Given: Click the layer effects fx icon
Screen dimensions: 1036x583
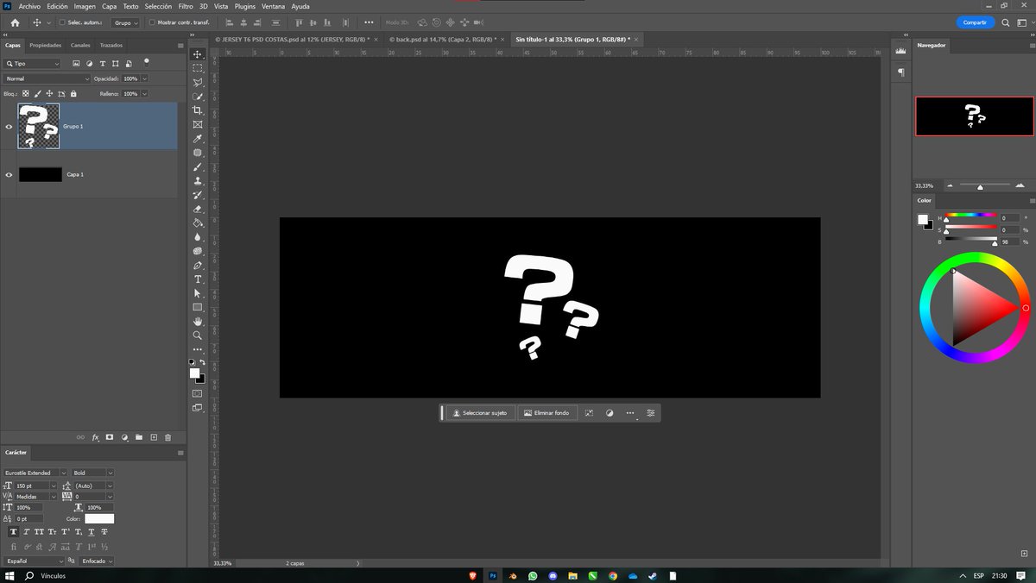Looking at the screenshot, I should pyautogui.click(x=96, y=437).
